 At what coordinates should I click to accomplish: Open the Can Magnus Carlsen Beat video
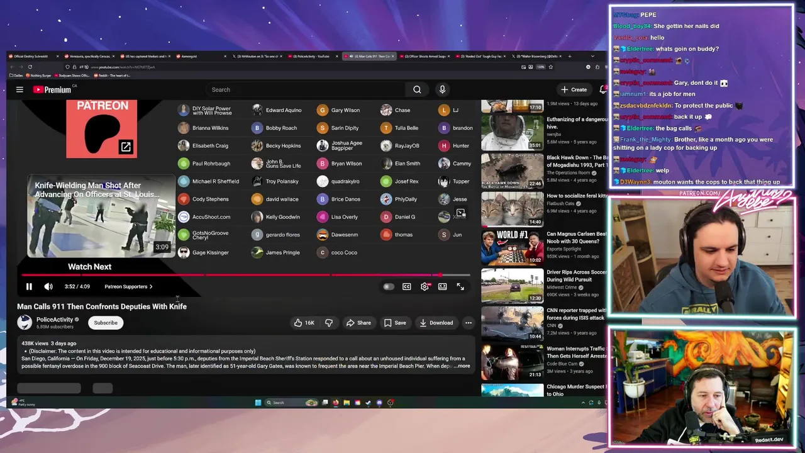513,247
